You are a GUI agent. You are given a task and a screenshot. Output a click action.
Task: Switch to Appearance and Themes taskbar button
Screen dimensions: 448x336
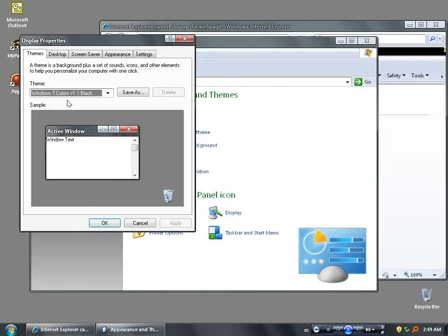130,329
